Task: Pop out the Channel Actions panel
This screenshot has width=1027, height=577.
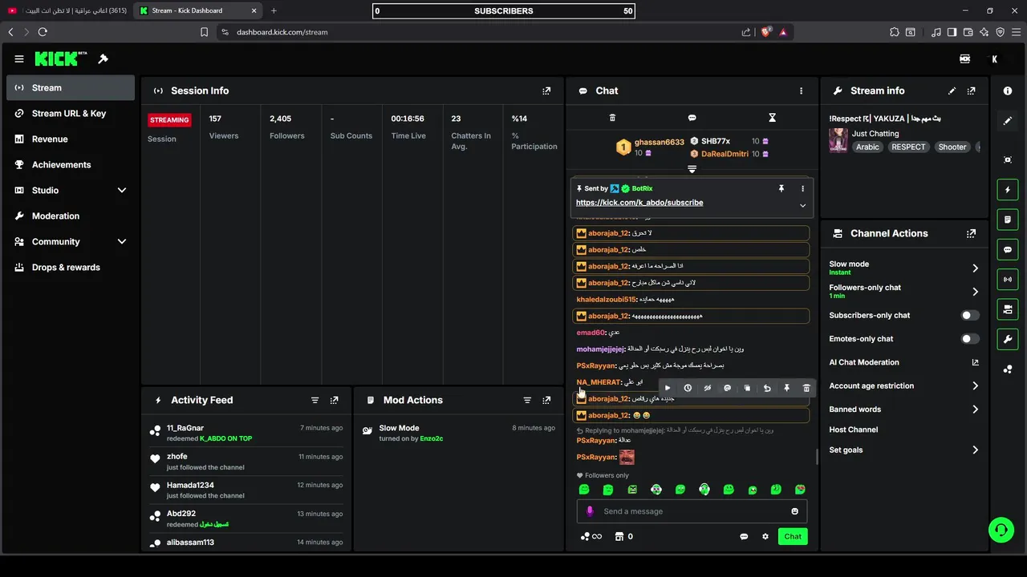Action: pyautogui.click(x=972, y=233)
